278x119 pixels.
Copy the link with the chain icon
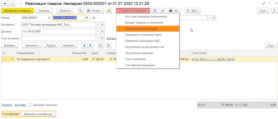click(264, 3)
